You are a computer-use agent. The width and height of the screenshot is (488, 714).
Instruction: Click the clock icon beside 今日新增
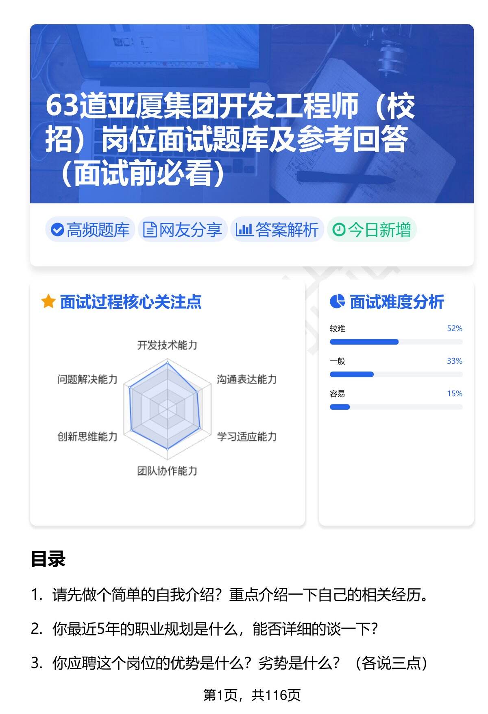(x=339, y=230)
